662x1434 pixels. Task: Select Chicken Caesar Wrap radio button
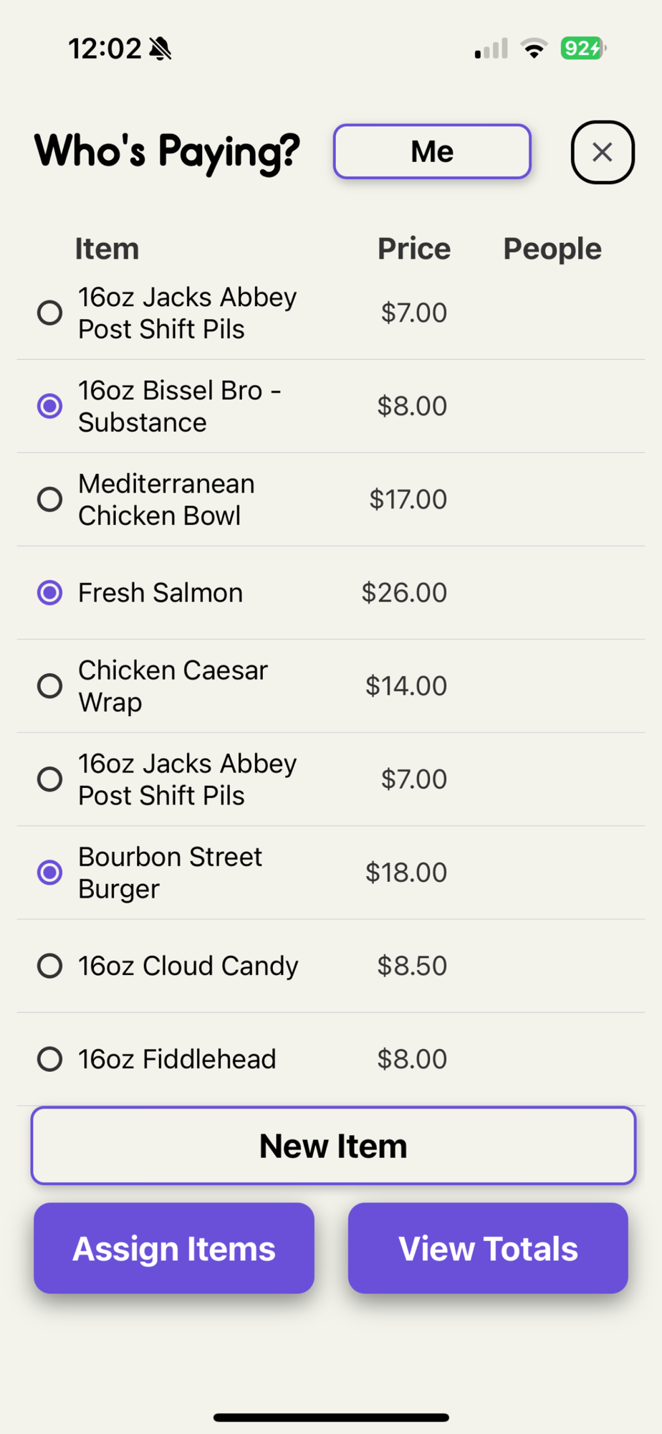pos(49,686)
